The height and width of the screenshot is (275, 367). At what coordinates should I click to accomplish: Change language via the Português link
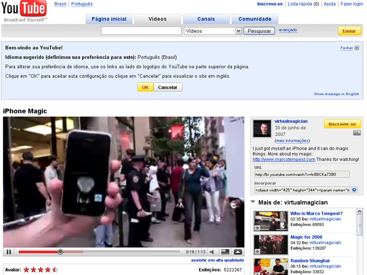(82, 4)
